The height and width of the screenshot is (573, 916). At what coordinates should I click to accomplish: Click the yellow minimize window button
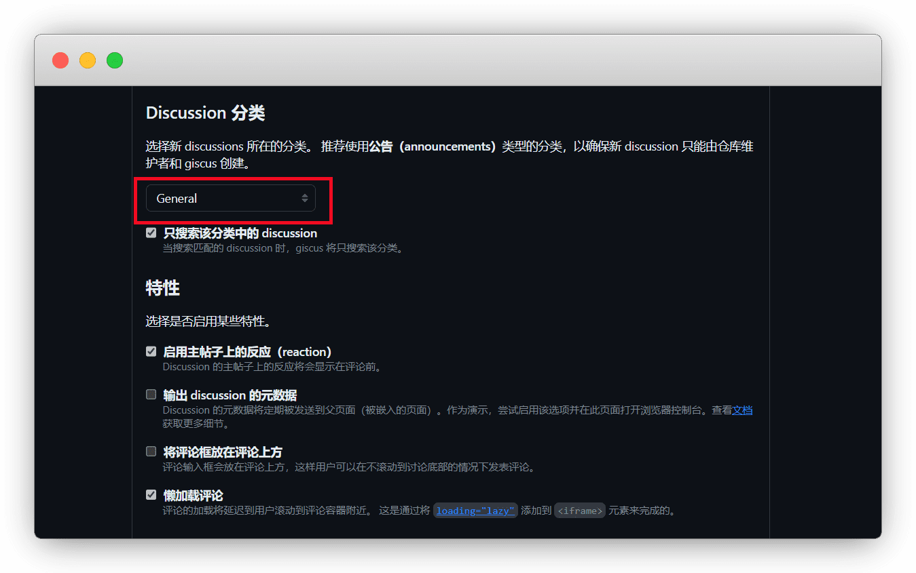[88, 60]
